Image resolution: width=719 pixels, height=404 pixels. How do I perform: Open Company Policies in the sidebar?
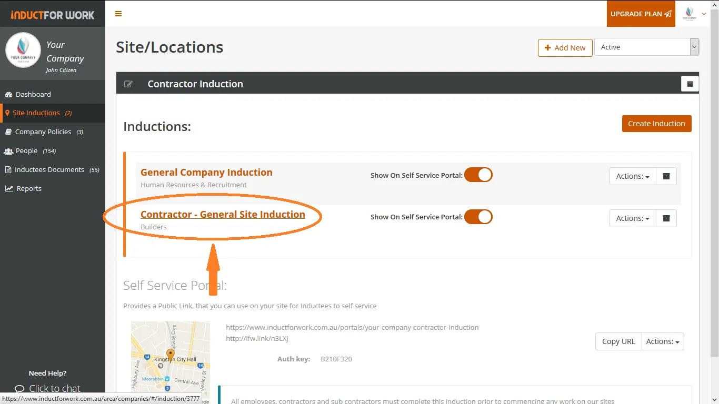pos(43,132)
